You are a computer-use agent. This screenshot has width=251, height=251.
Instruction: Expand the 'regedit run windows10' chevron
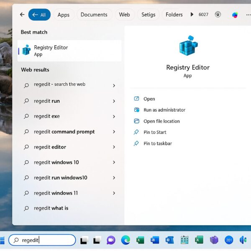pyautogui.click(x=114, y=178)
